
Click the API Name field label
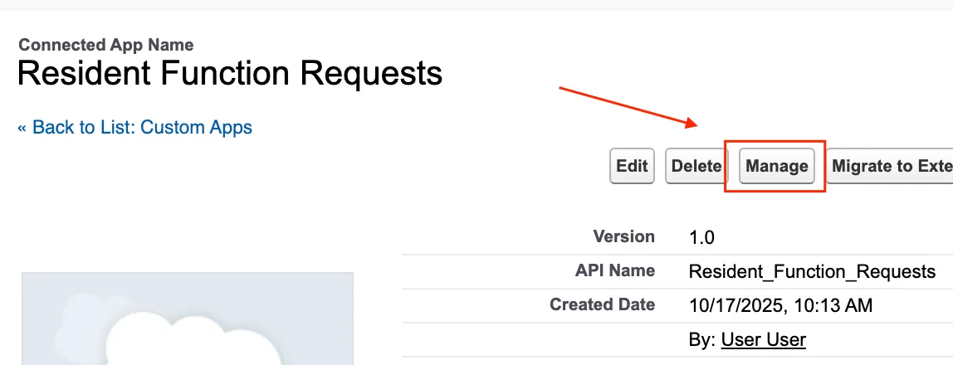[614, 270]
